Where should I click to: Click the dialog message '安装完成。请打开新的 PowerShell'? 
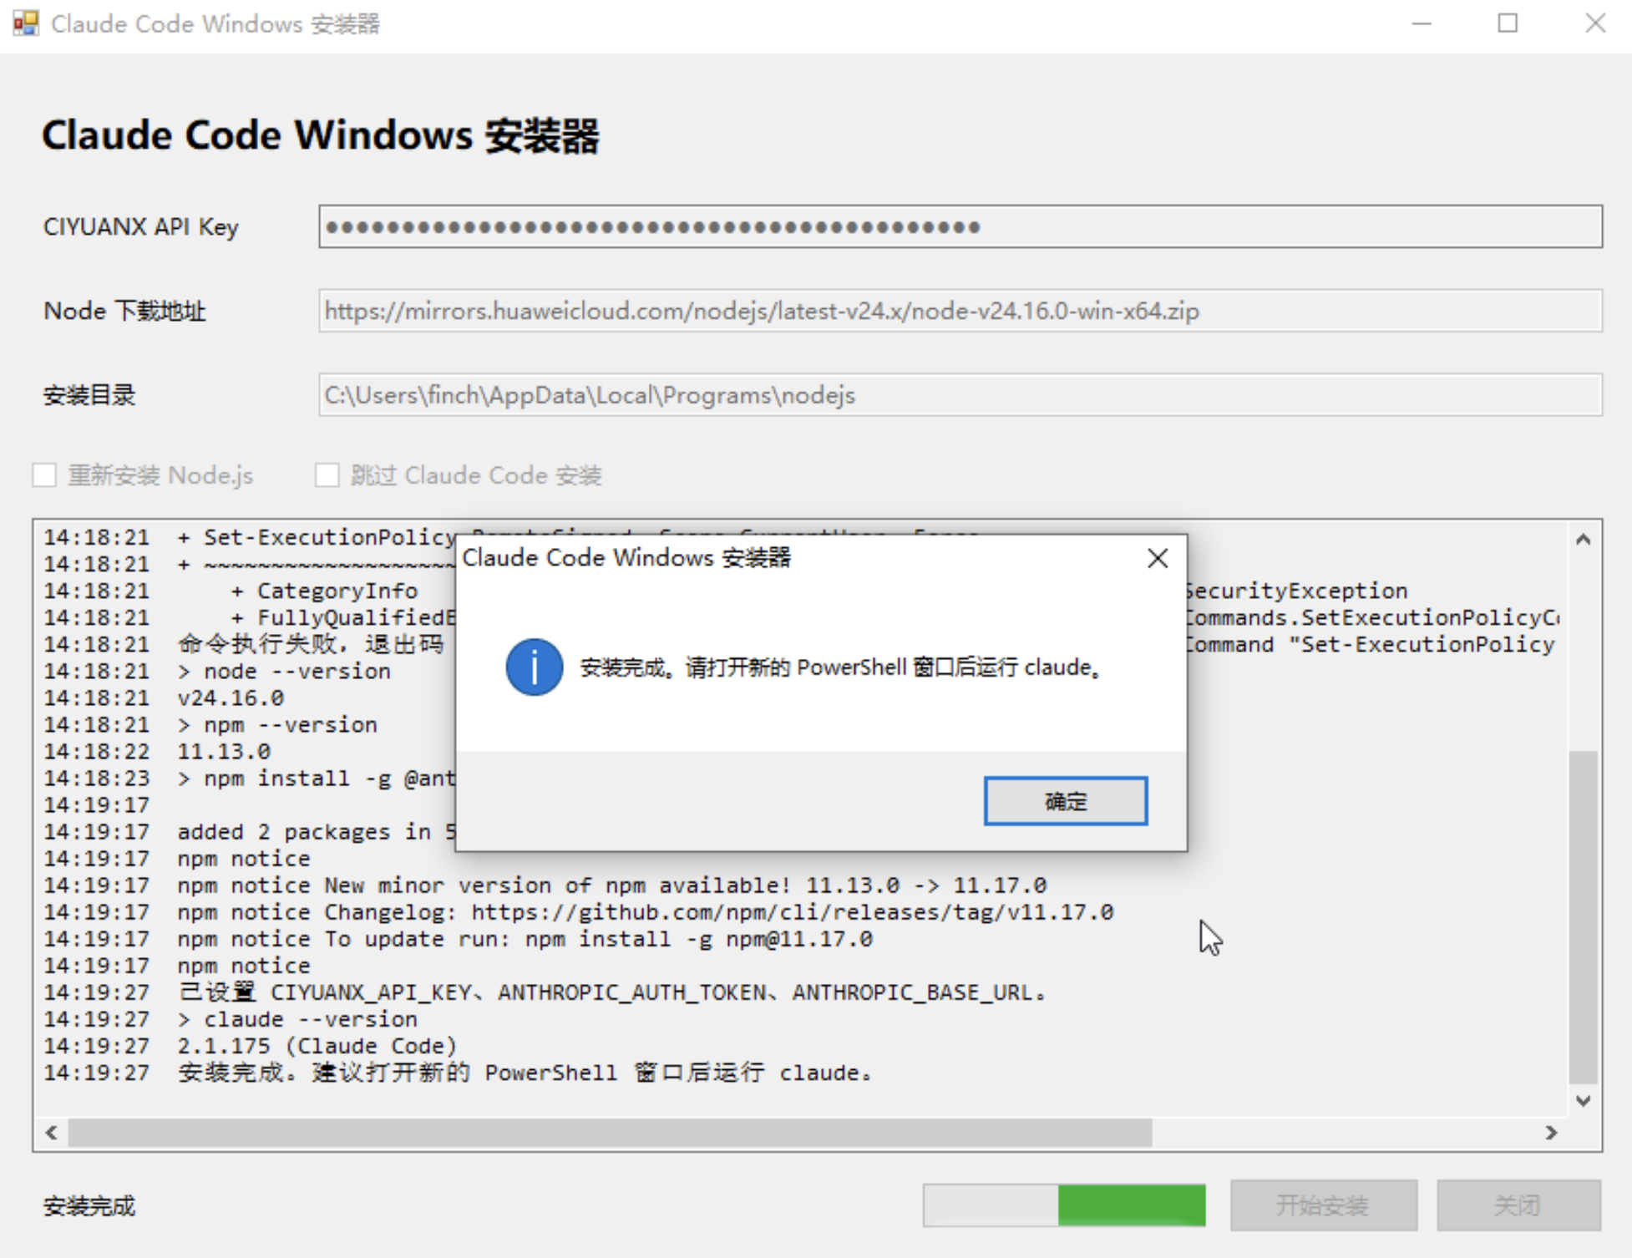click(840, 667)
